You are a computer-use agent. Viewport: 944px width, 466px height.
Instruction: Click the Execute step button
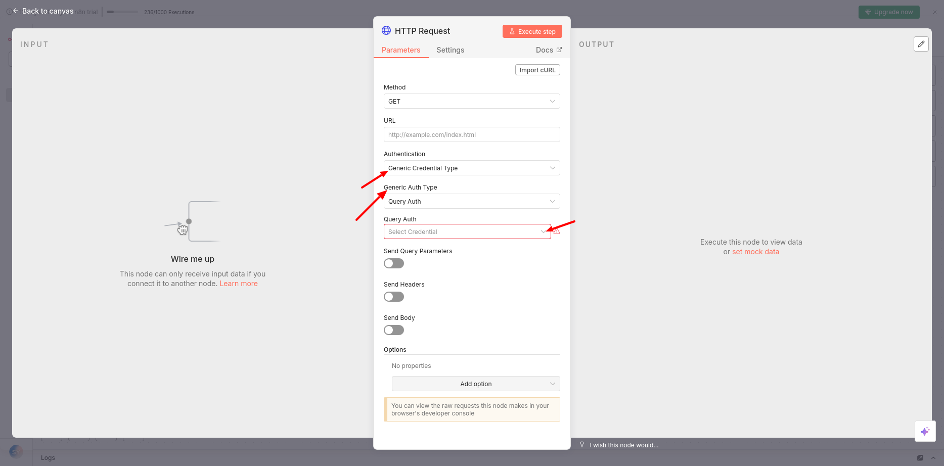pos(532,31)
